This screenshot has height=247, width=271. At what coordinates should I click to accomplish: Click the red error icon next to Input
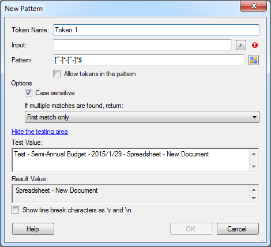pos(255,45)
